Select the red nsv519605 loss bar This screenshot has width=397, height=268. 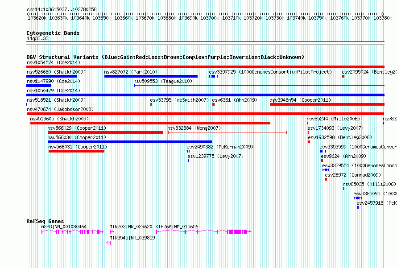[x=150, y=123]
